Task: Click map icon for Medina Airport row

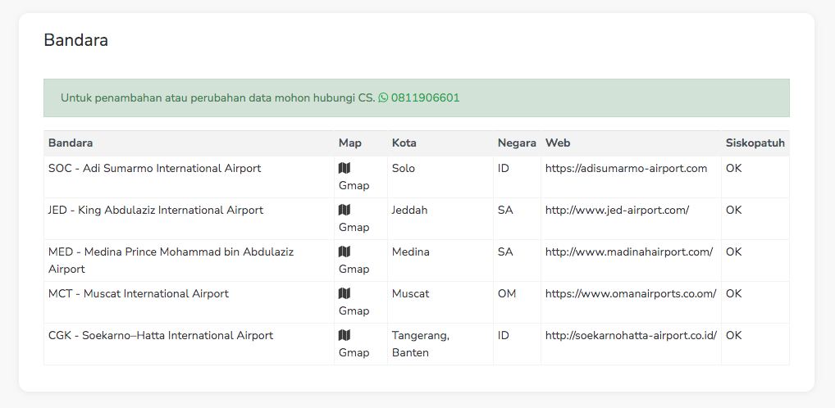Action: tap(344, 252)
